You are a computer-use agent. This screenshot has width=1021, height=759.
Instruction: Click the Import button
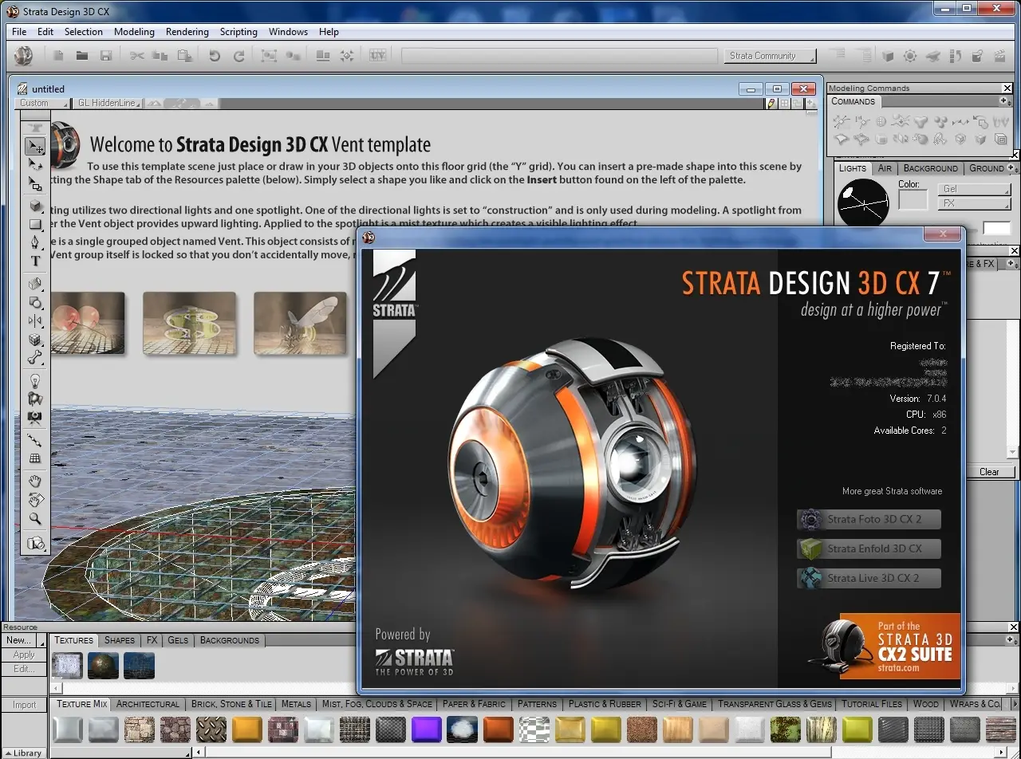pos(24,705)
